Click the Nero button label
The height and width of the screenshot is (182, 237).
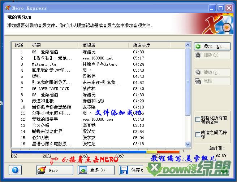[53, 170]
